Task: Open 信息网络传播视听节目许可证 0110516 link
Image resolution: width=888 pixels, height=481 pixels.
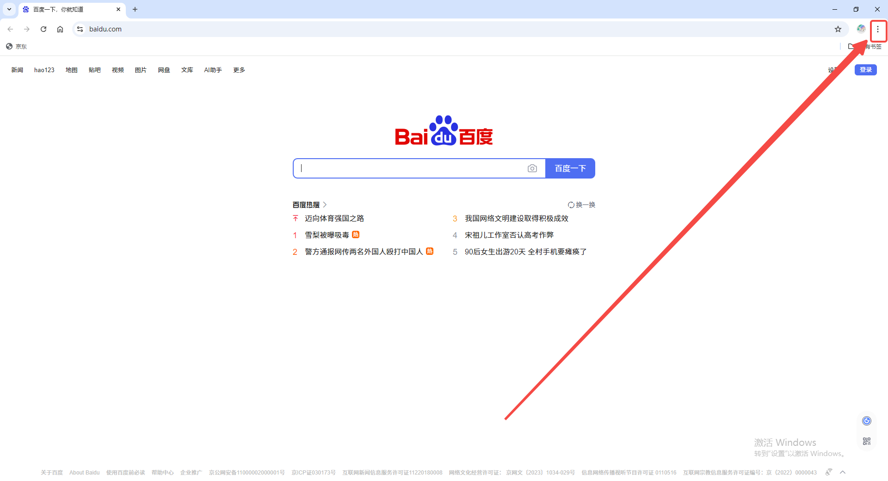Action: point(629,473)
